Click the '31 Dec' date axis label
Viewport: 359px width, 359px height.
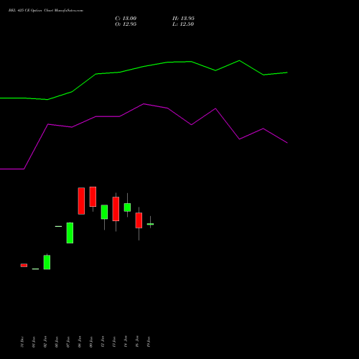tap(22, 342)
